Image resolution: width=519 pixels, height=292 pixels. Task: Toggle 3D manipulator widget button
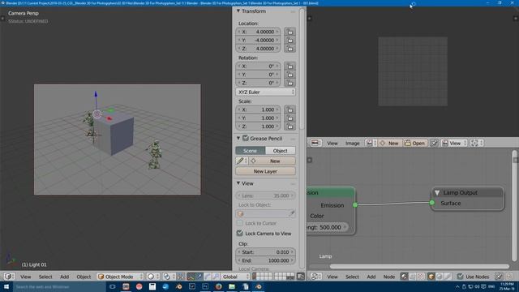191,277
